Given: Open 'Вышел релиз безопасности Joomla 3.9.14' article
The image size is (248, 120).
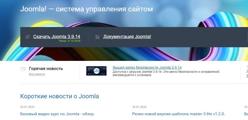Looking at the screenshot, I should tap(147, 68).
